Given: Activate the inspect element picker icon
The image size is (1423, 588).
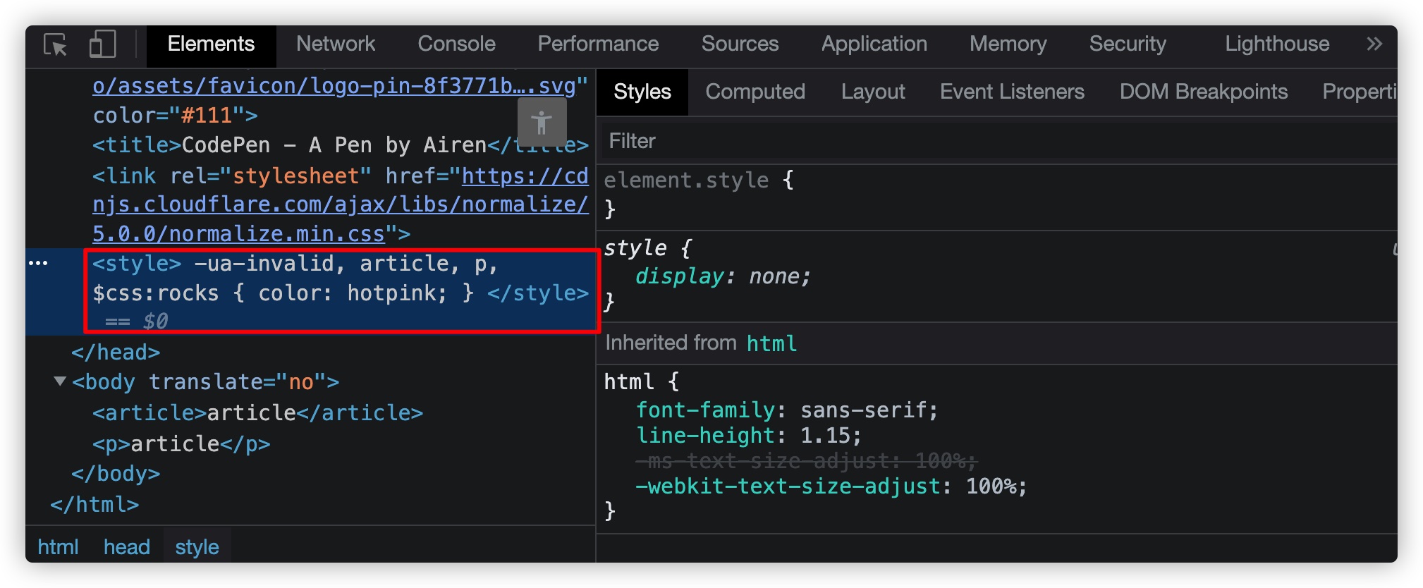Looking at the screenshot, I should click(x=55, y=44).
